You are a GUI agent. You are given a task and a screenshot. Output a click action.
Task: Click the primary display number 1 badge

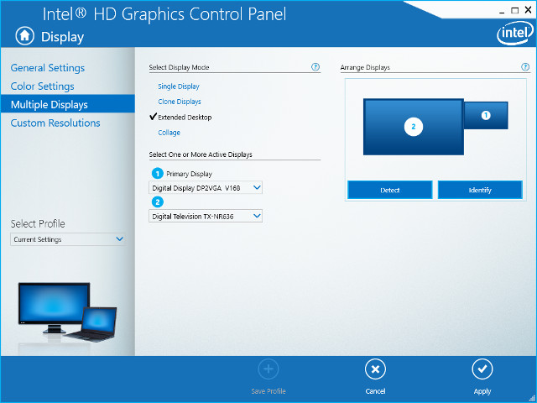(x=158, y=174)
